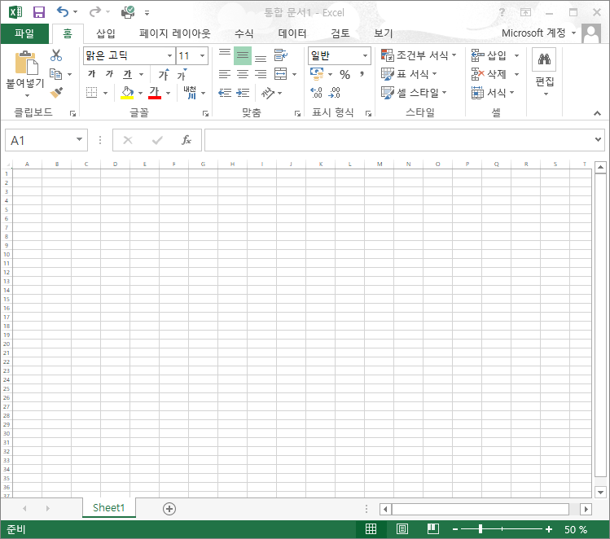This screenshot has width=610, height=539.
Task: Toggle underline 가 formatting
Action: (x=128, y=74)
